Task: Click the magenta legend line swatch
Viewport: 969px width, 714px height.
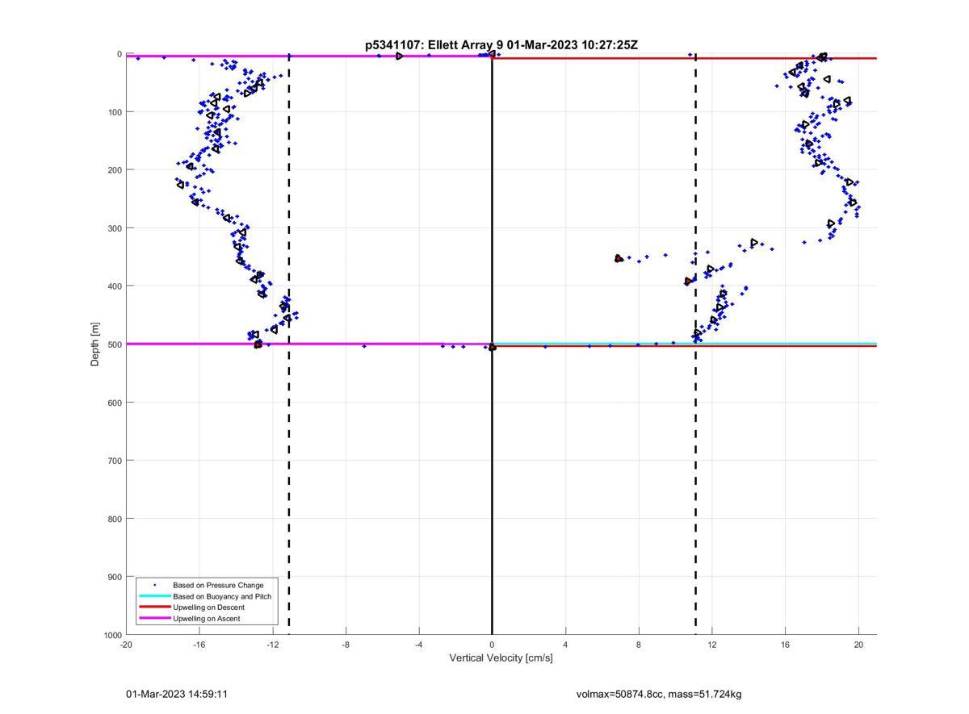Action: (154, 619)
